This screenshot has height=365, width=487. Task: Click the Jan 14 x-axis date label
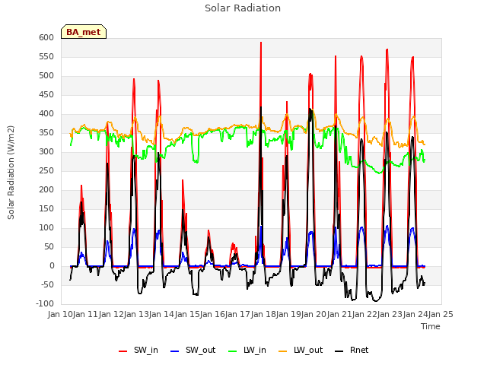coord(161,315)
